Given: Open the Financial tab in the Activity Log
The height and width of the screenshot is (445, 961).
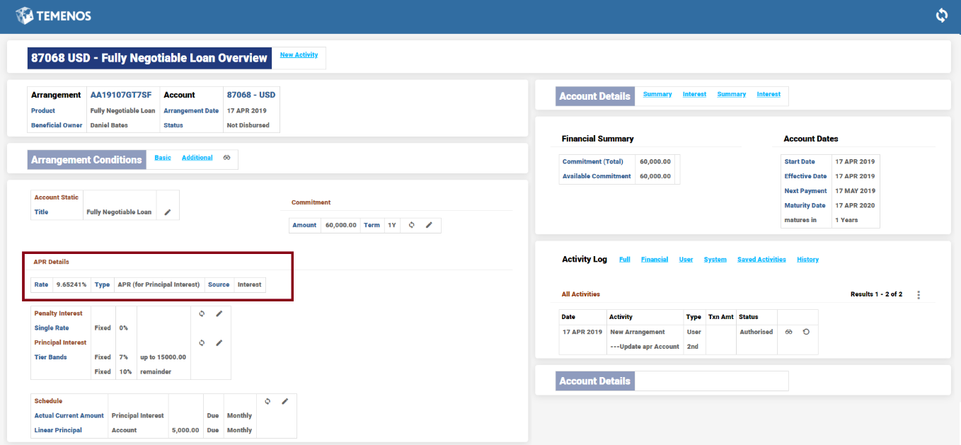Looking at the screenshot, I should pos(654,260).
